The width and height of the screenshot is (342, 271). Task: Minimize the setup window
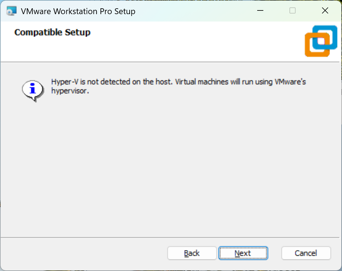point(260,11)
